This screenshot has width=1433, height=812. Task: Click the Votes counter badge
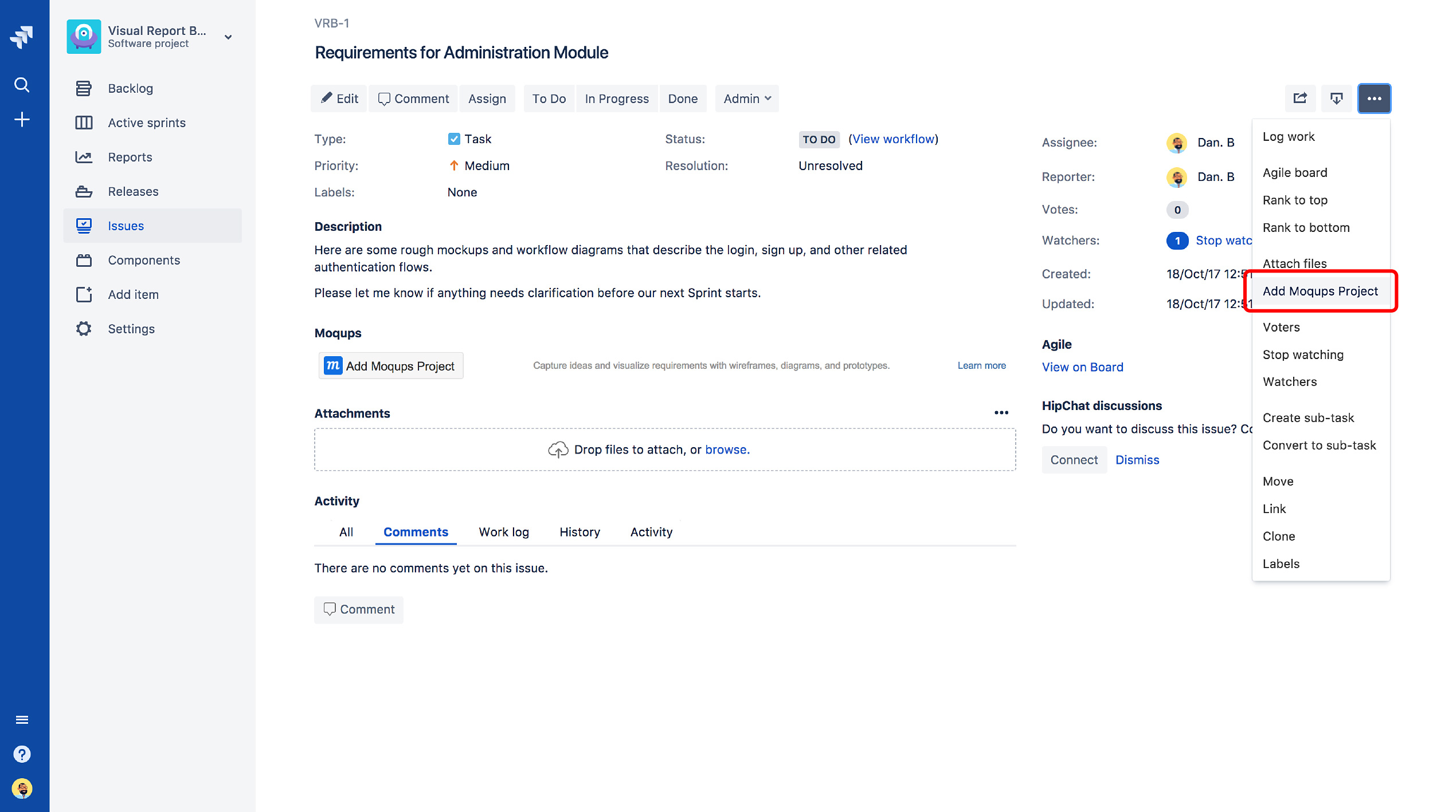click(1177, 210)
